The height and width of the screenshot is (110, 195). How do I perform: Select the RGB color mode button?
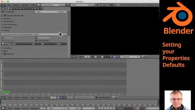pos(59,44)
